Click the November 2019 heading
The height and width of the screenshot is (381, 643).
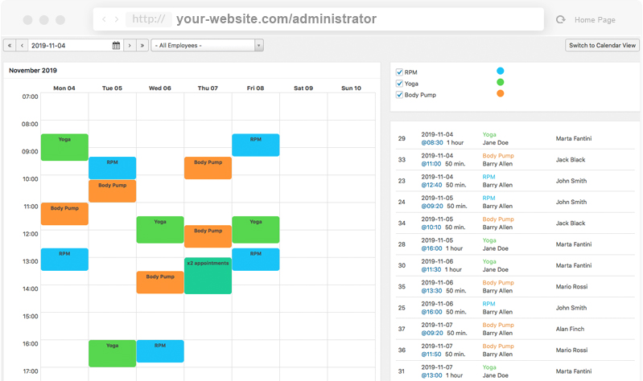tap(33, 71)
